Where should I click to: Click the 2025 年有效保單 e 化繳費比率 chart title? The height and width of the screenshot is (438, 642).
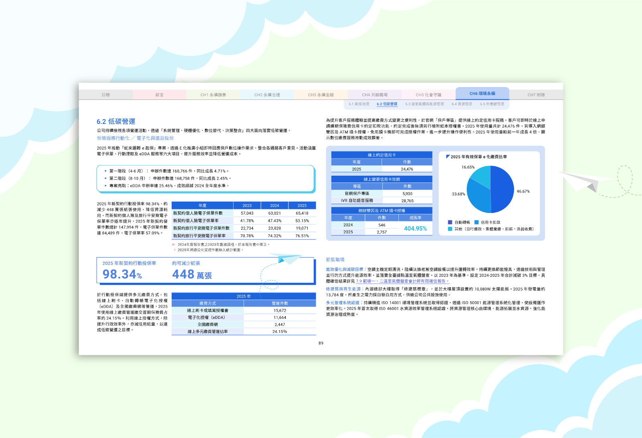[479, 157]
